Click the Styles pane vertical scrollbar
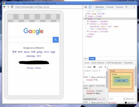 pyautogui.click(x=107, y=80)
